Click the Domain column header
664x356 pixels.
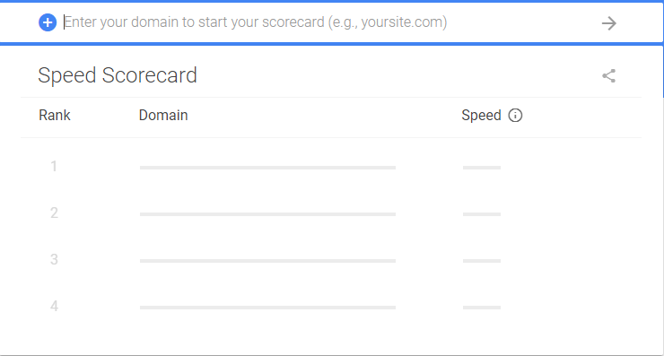point(163,115)
